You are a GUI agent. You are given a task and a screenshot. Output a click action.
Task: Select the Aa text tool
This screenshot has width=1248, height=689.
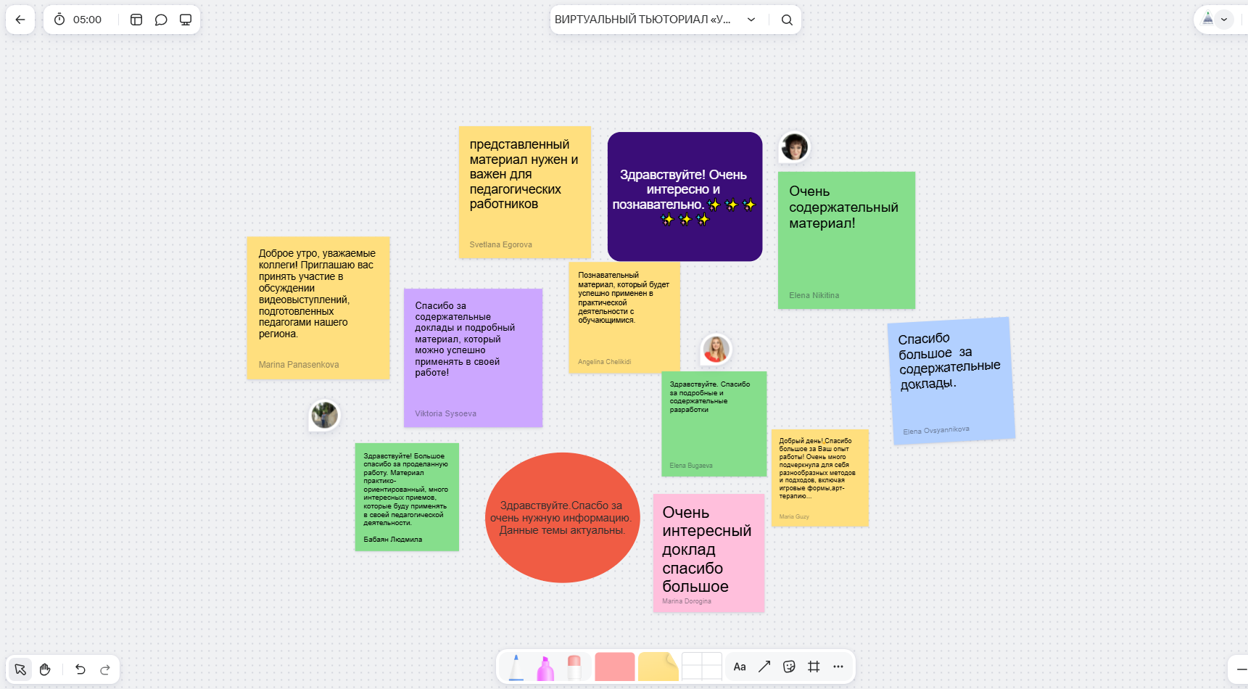pos(740,667)
